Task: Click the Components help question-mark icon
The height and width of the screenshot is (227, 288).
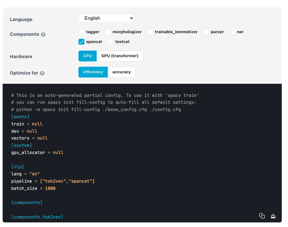Action: tap(43, 34)
